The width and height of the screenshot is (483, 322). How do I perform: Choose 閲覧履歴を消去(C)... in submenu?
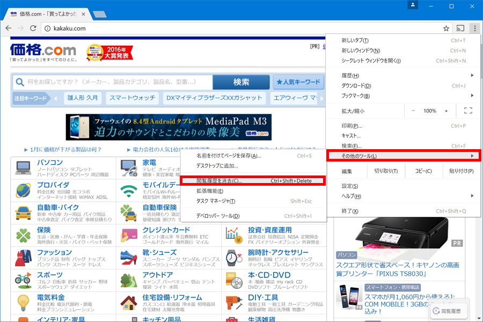[253, 181]
